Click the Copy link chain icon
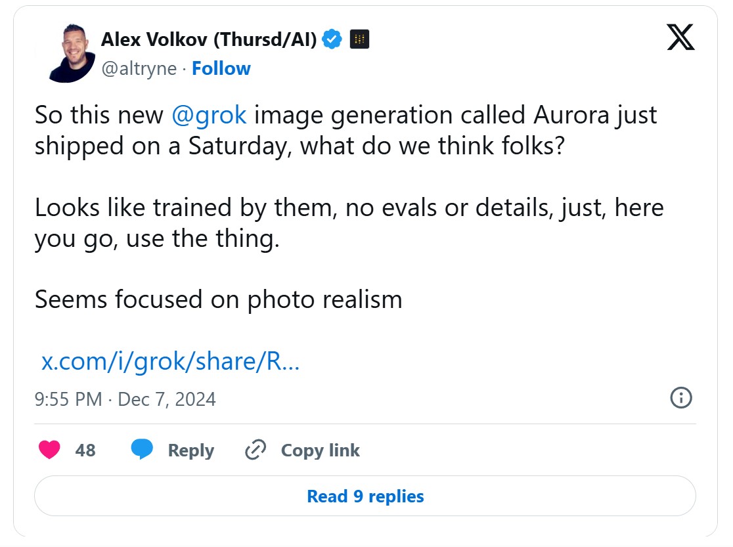 [x=255, y=450]
